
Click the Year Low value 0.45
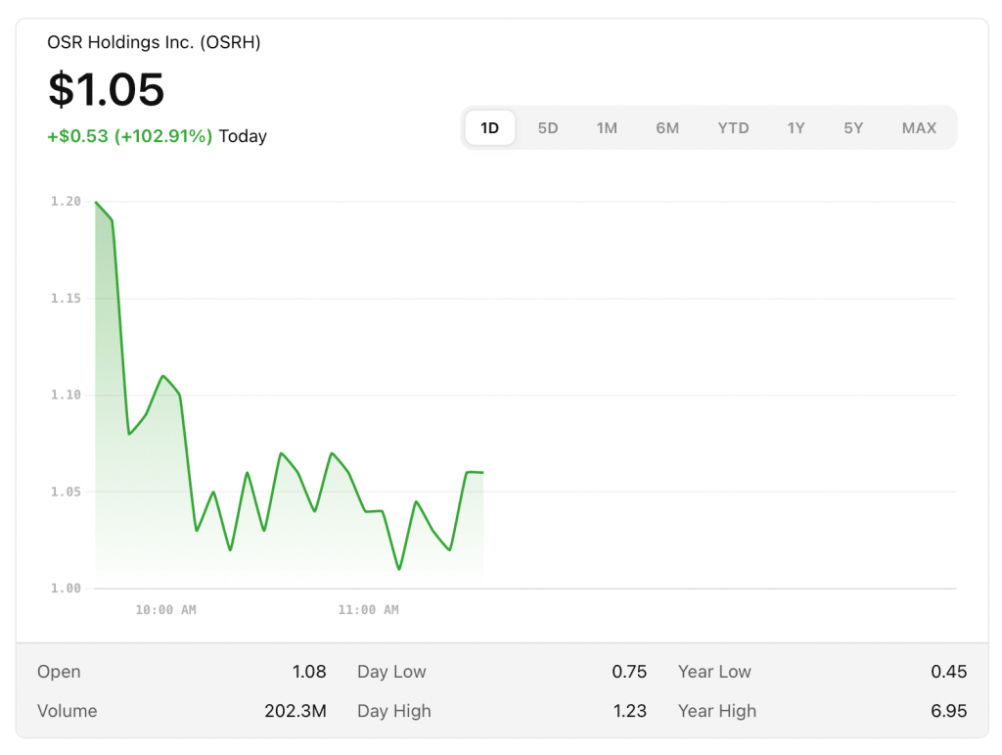948,672
